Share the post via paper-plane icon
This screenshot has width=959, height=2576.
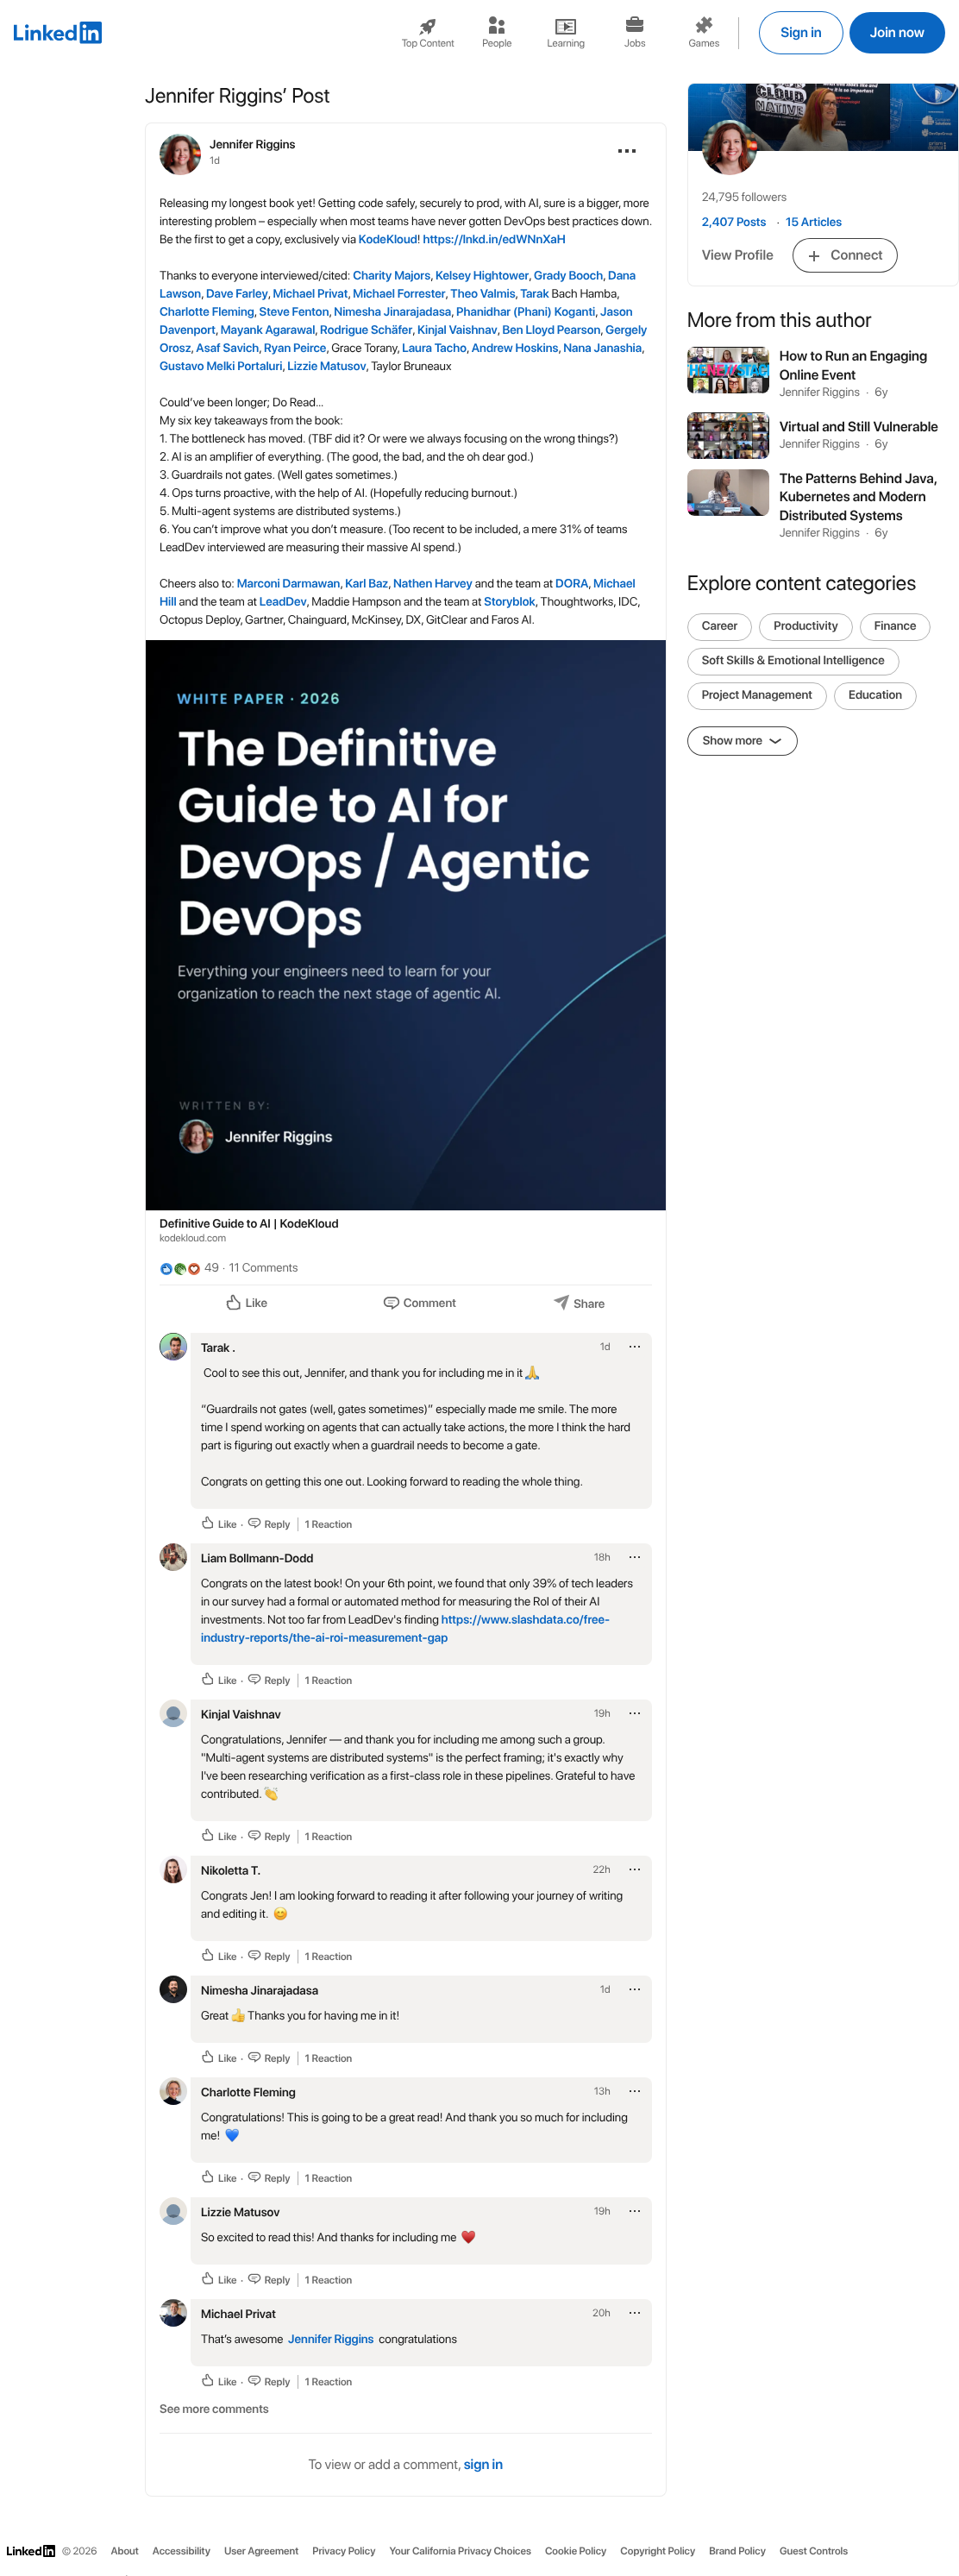(579, 1302)
